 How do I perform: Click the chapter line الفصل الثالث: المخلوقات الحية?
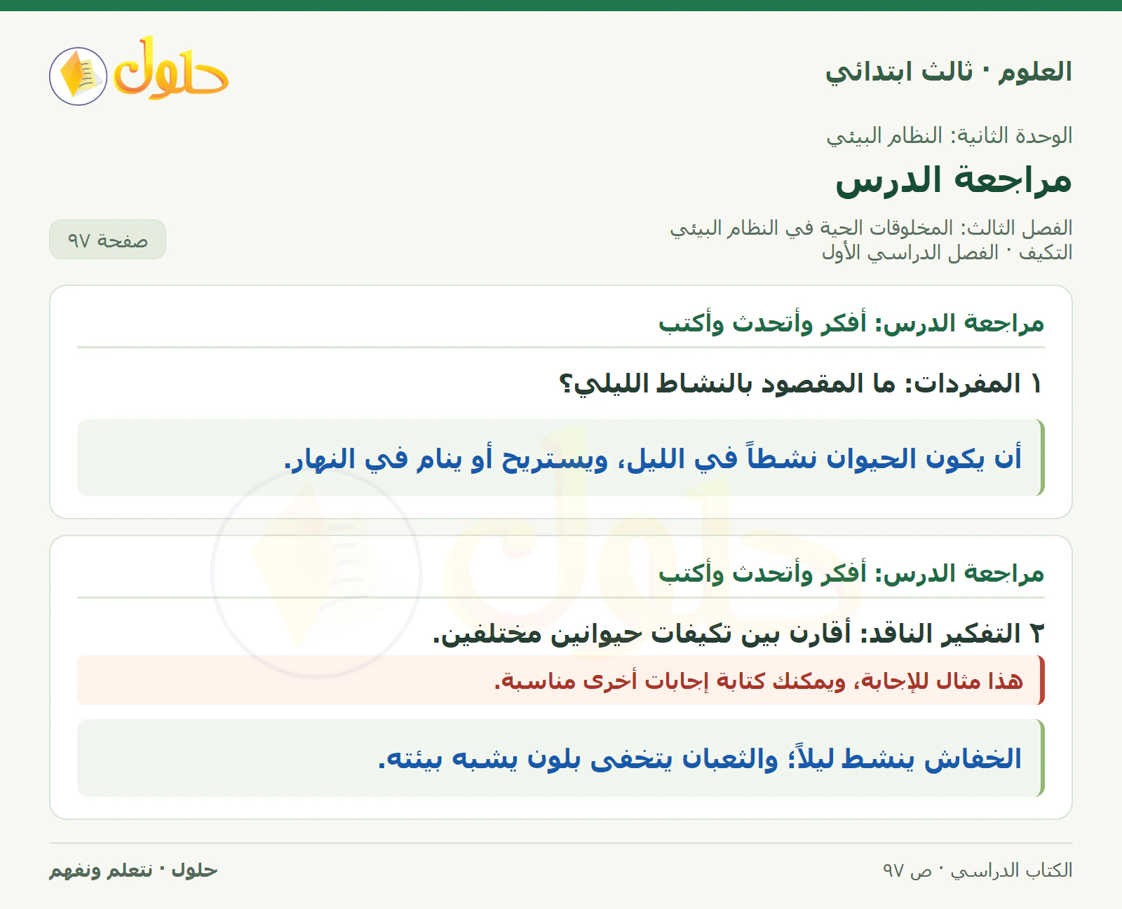(871, 228)
